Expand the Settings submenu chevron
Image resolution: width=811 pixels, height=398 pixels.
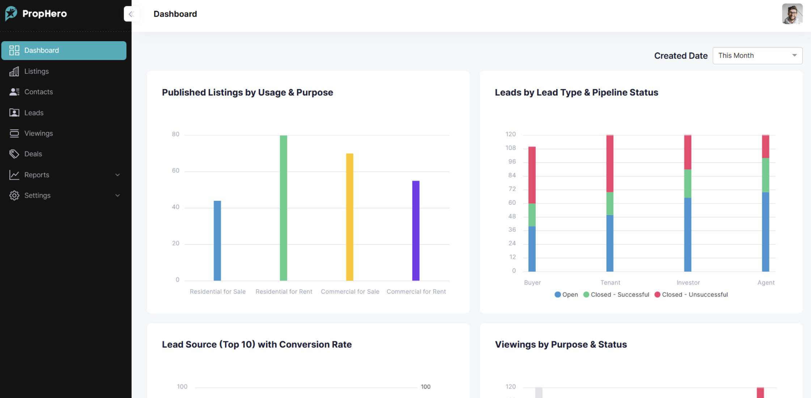(x=117, y=195)
